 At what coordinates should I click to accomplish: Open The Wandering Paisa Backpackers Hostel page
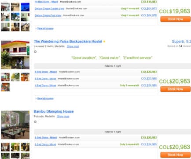[68, 42]
